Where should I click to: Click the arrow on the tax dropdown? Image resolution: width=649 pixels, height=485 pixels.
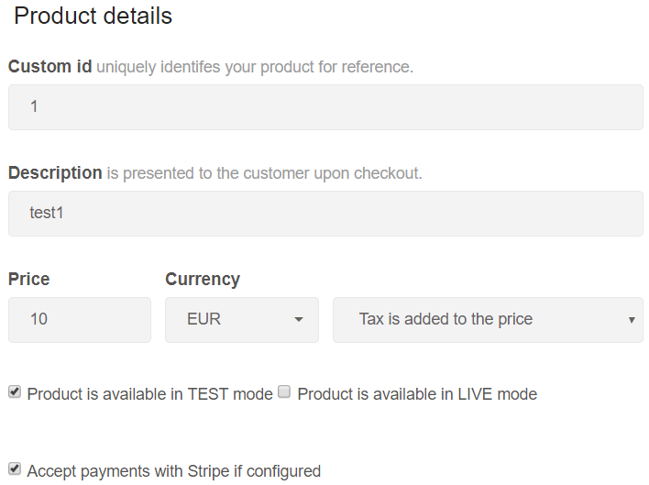[632, 320]
